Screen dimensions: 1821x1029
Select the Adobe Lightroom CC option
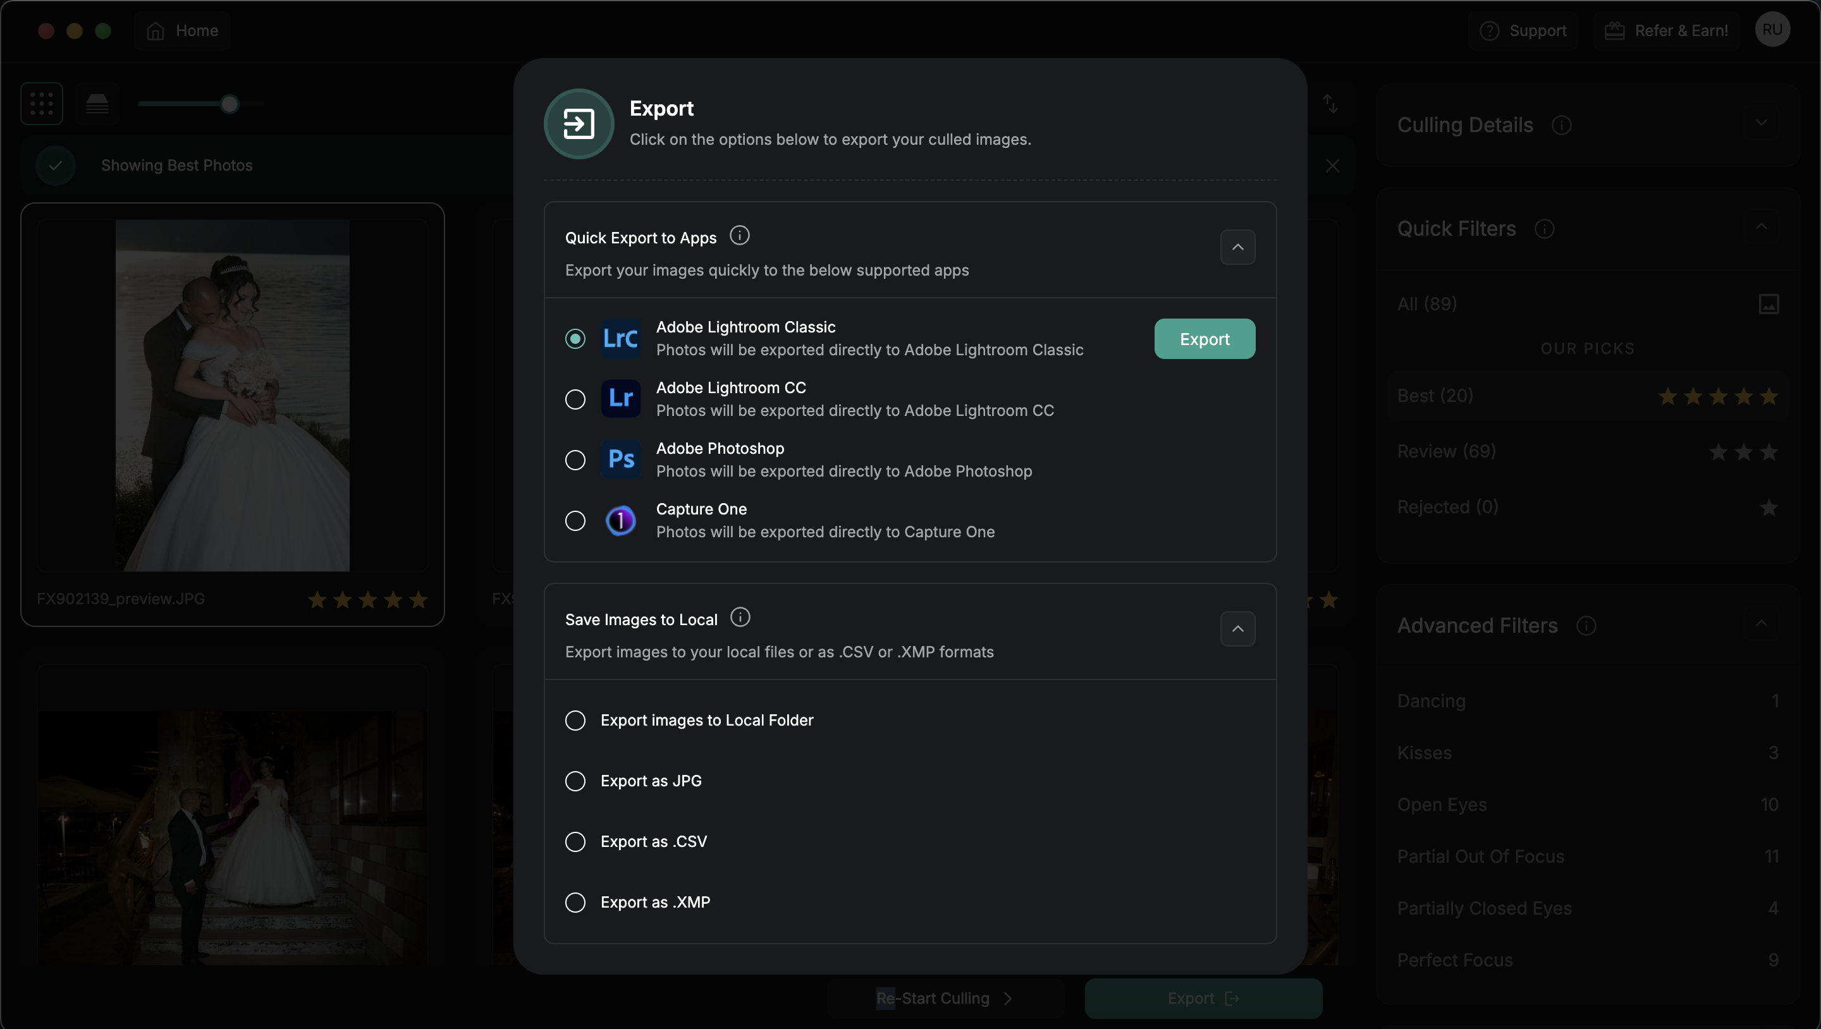click(575, 399)
